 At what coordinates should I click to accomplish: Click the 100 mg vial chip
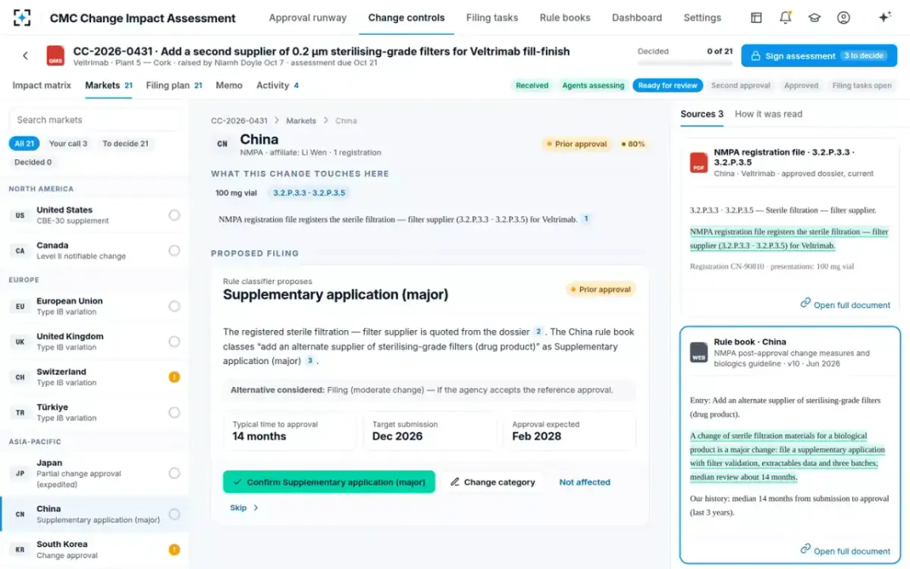tap(236, 193)
